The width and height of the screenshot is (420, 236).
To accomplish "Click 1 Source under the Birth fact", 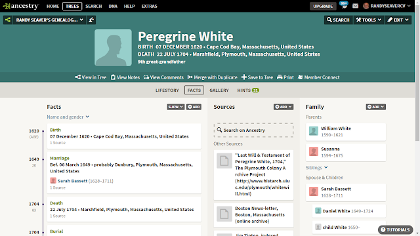I will point(58,143).
